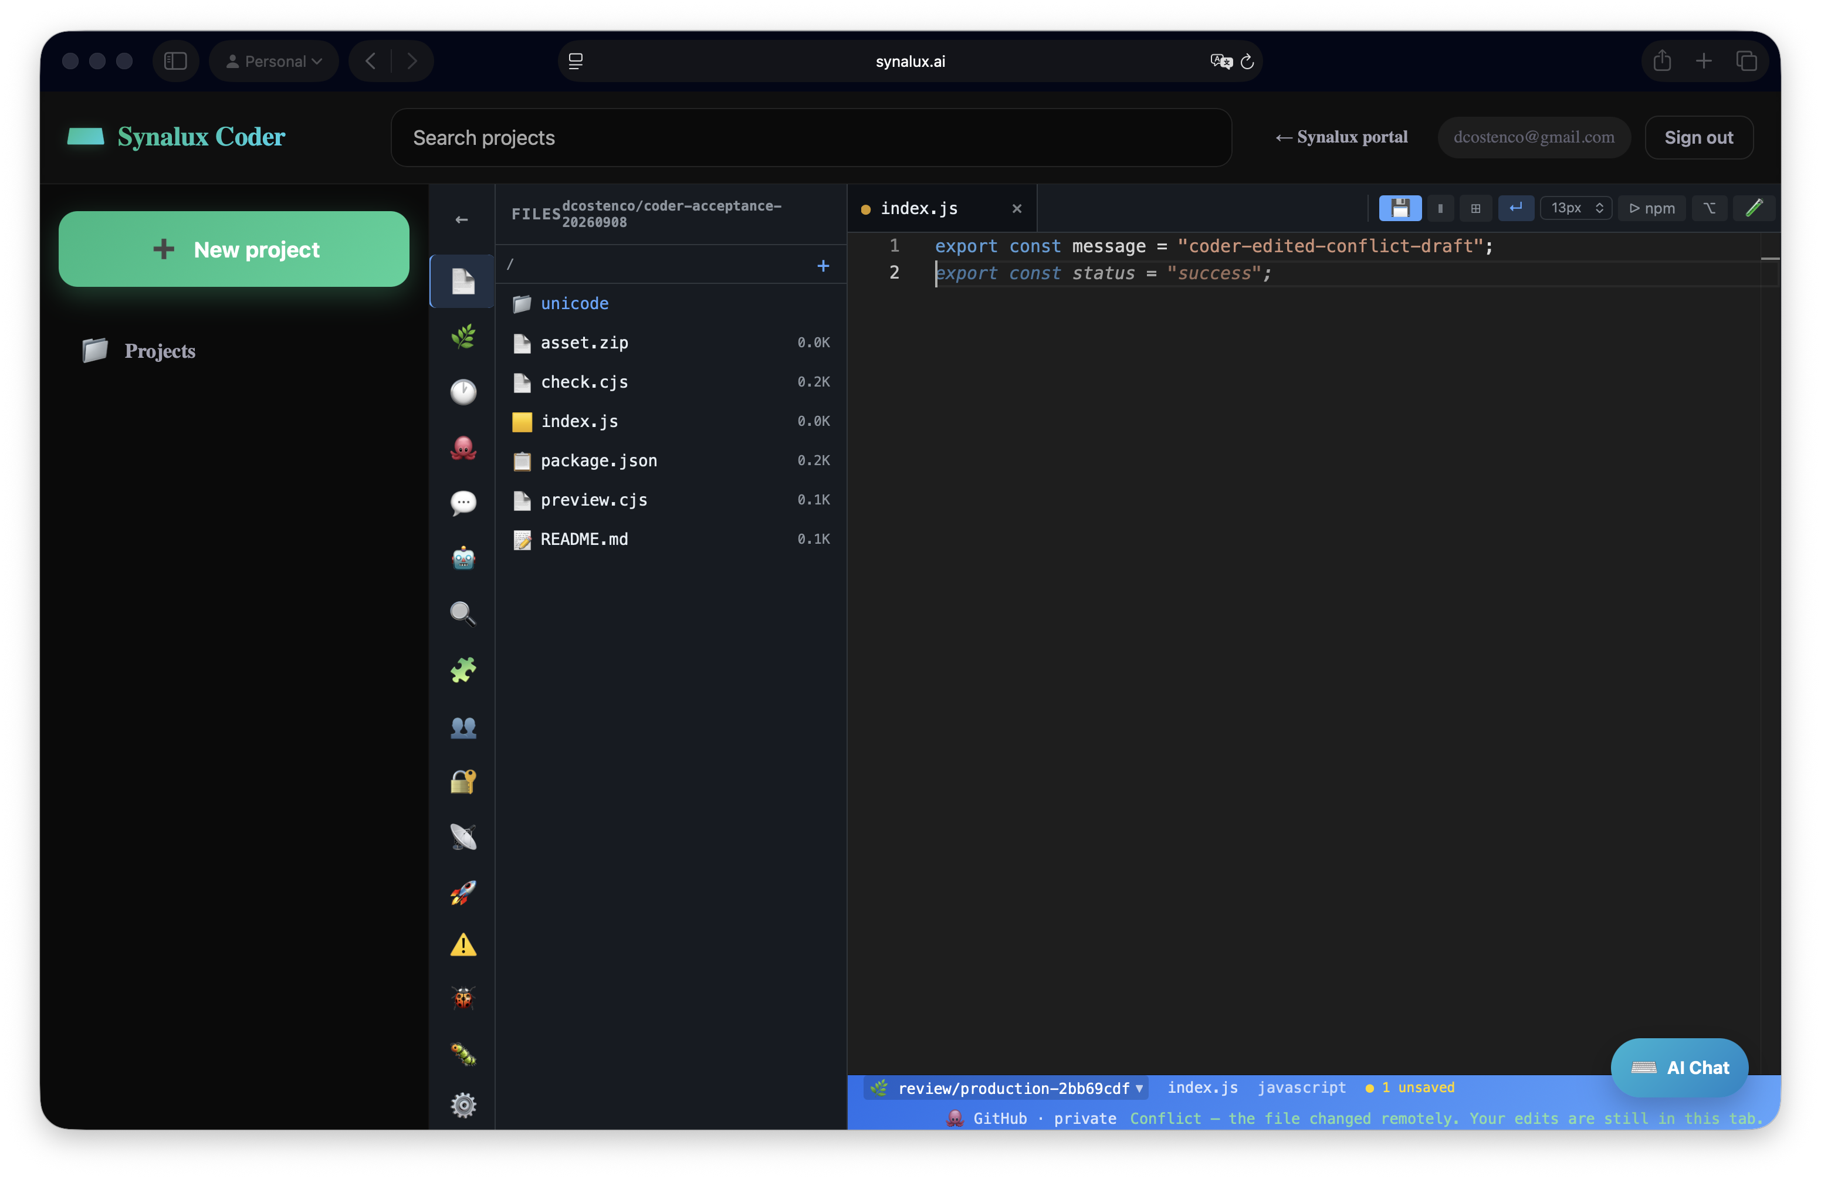1821x1179 pixels.
Task: Open the satellite dish sidebar icon
Action: [x=463, y=837]
